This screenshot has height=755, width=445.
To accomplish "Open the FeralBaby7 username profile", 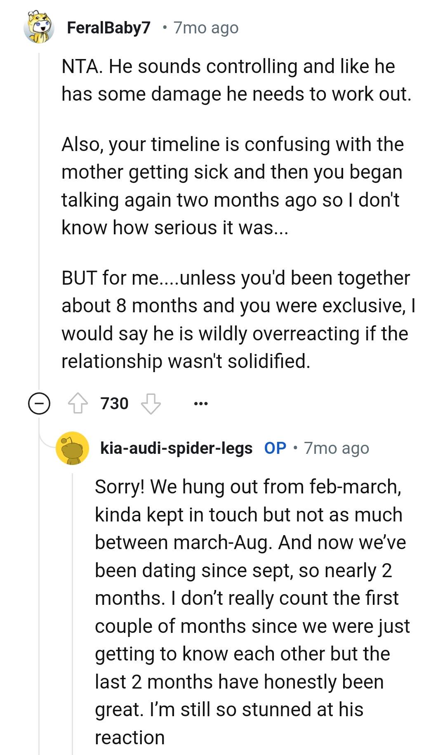I will coord(108,28).
